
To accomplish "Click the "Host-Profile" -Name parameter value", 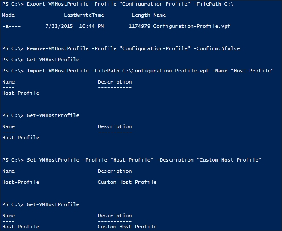I will 252,71.
